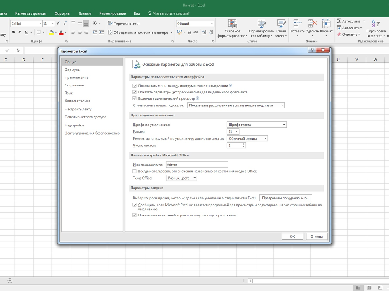Viewport: 389px width, 291px height.
Task: Open Форматировать как таблицу gallery
Action: (261, 28)
